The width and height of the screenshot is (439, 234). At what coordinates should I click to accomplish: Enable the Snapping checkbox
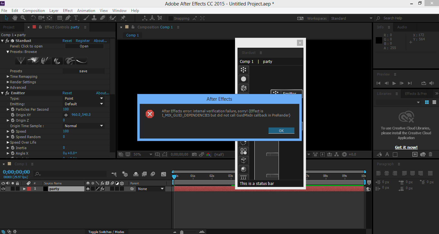171,18
